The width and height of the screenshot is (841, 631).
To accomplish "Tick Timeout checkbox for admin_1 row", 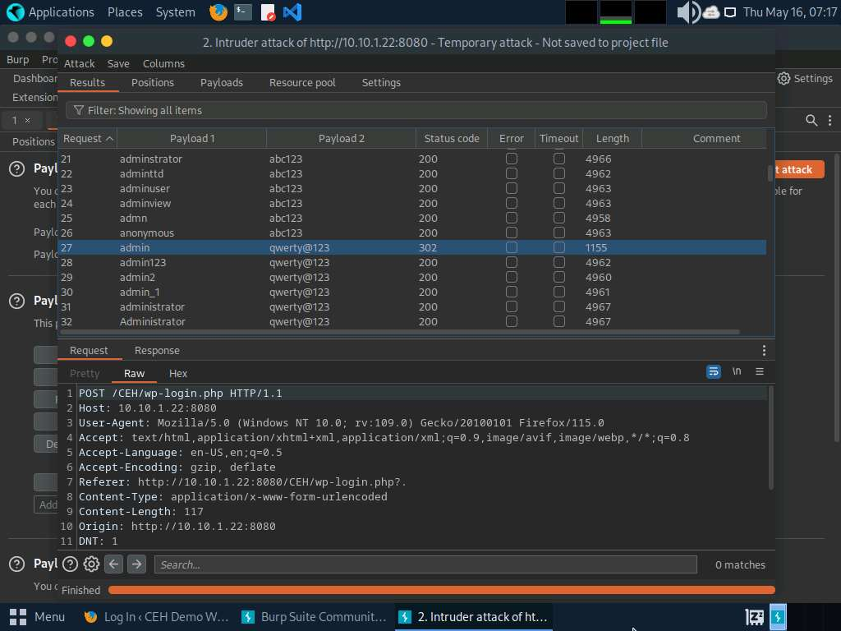I will pyautogui.click(x=558, y=292).
